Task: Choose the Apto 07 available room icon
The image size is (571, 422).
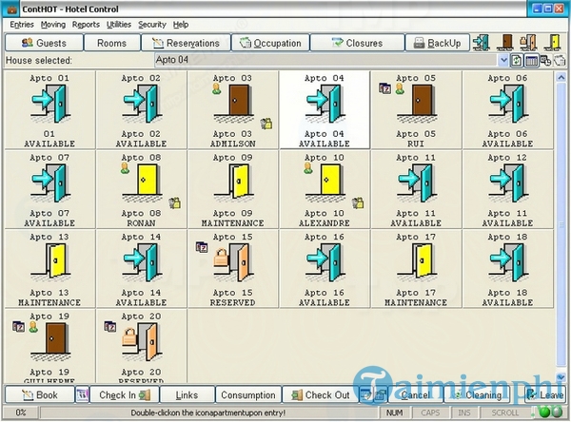Action: pos(50,183)
